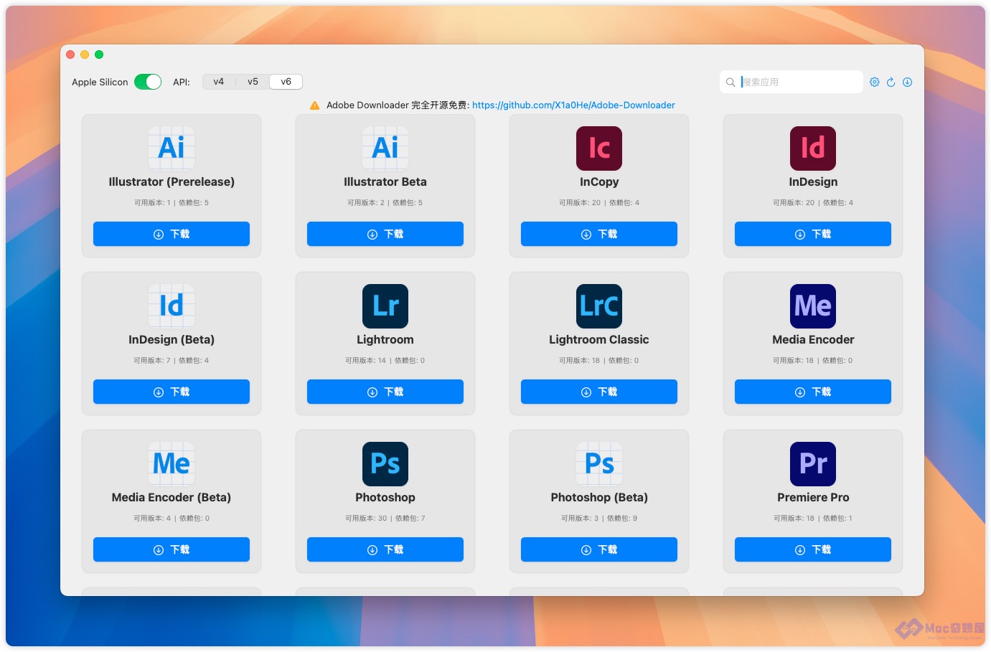Click the InDesign (Beta) app icon
This screenshot has height=652, width=991.
click(x=172, y=306)
